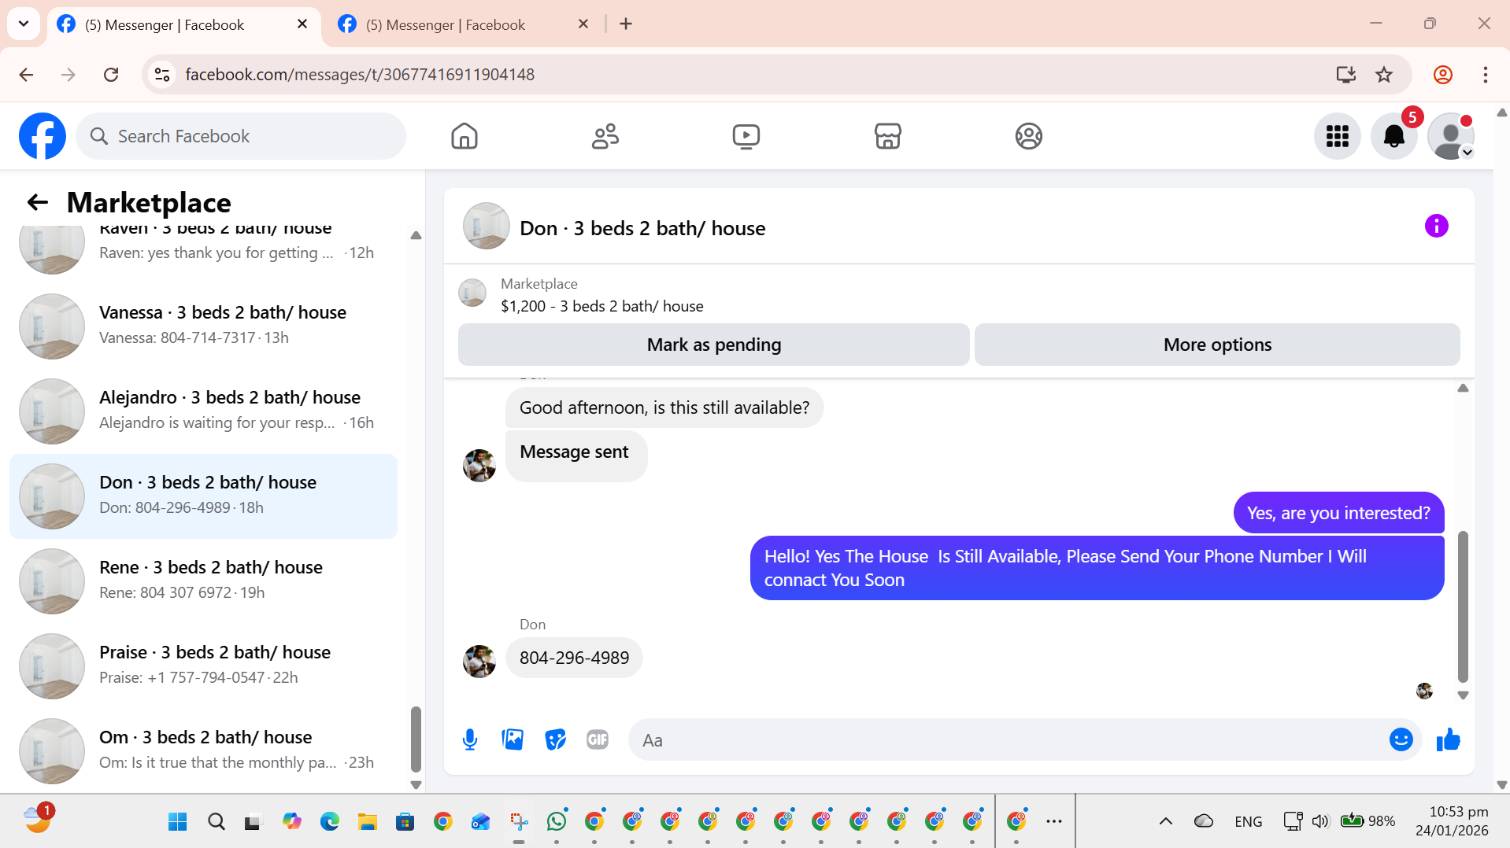Open the tab search dropdown chevron

coord(24,24)
